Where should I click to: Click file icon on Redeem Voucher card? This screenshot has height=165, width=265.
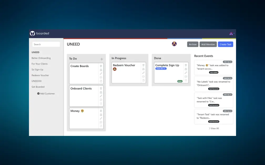[x=143, y=80]
